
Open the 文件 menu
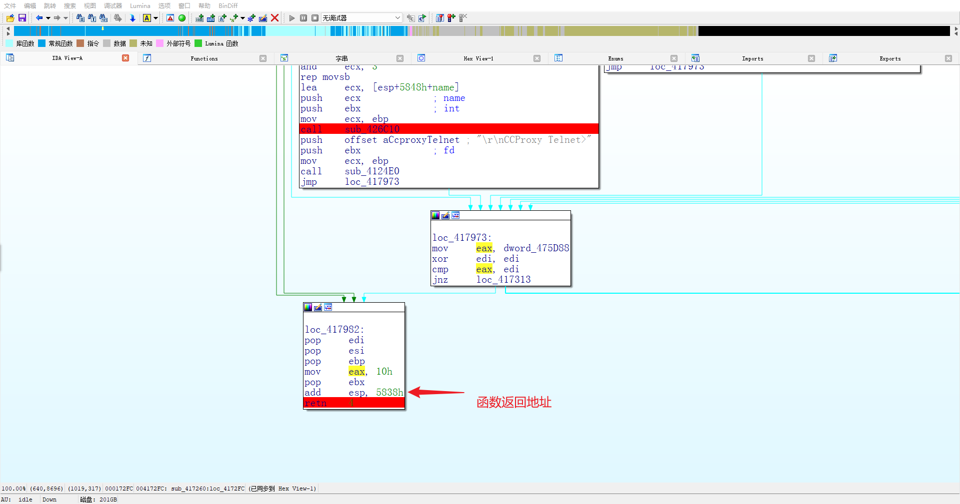point(10,6)
